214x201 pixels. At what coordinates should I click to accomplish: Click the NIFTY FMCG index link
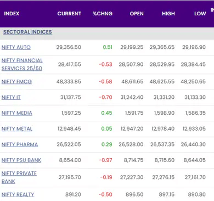(x=16, y=81)
